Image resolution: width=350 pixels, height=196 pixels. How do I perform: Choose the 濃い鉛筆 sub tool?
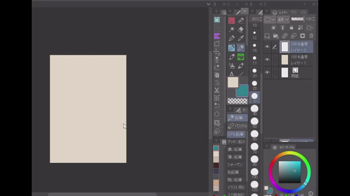pos(236,149)
